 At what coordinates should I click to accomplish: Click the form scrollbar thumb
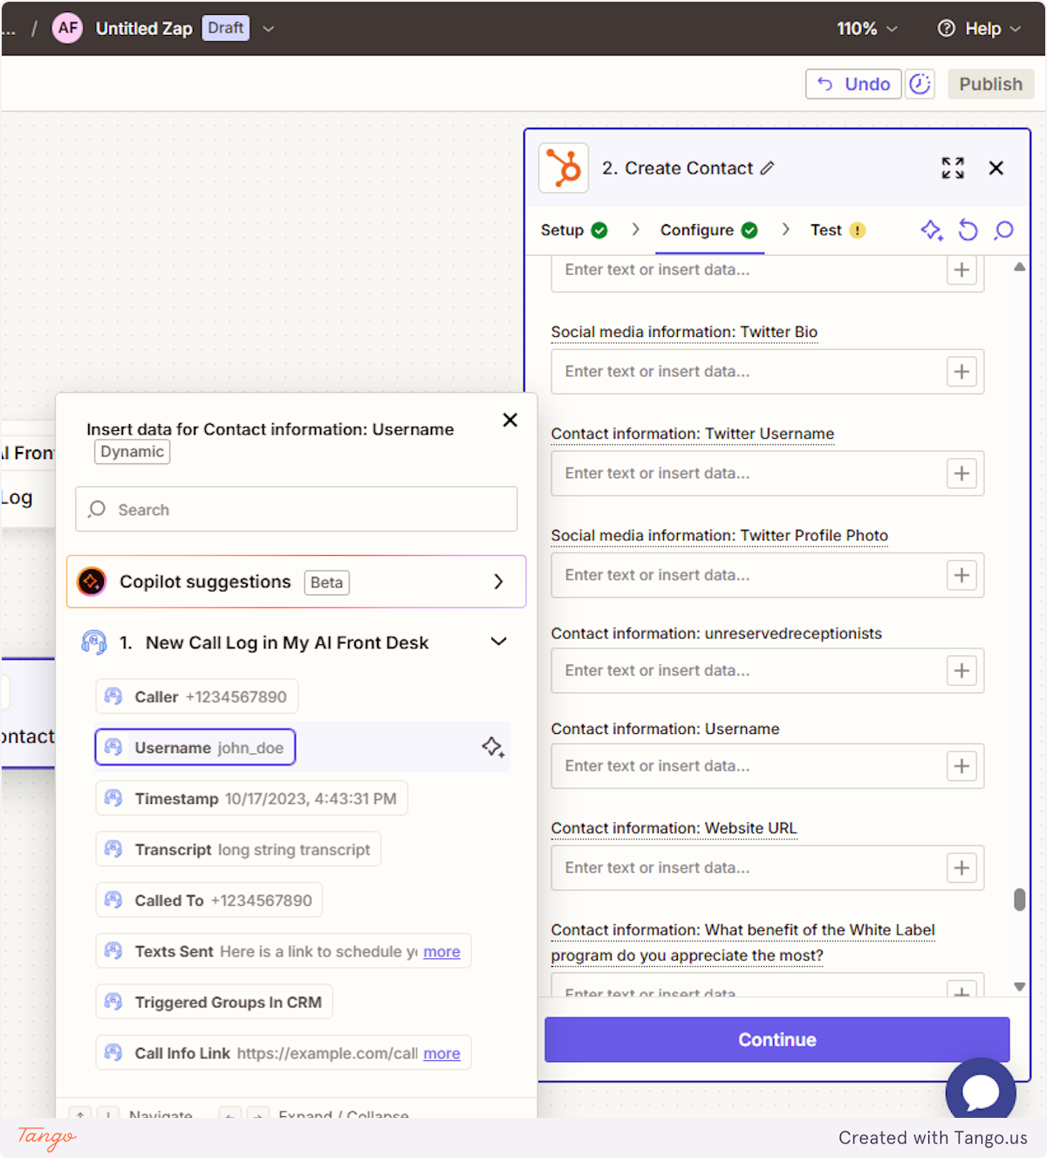(x=1019, y=900)
